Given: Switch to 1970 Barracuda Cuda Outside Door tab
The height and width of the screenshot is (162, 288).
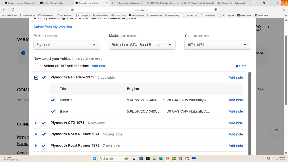Looking at the screenshot, I should coord(127,3).
